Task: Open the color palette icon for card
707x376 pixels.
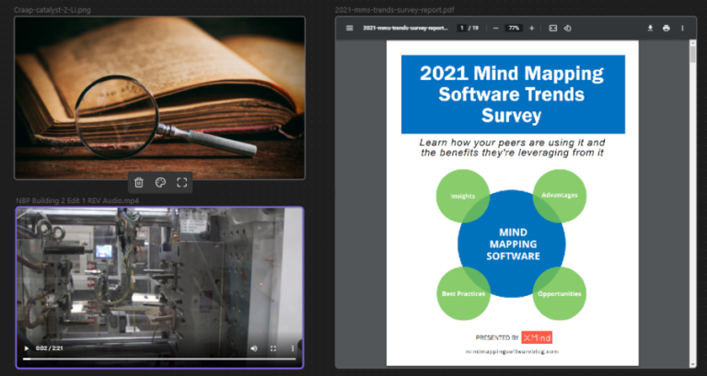Action: [160, 183]
